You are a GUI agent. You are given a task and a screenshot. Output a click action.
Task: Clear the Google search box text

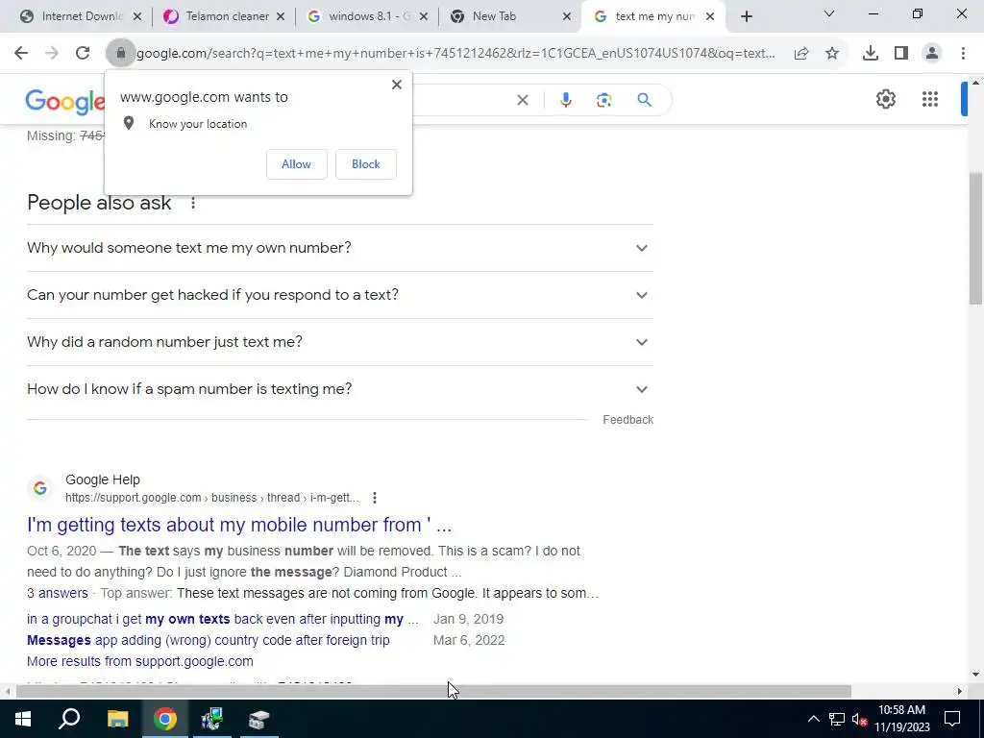click(x=522, y=100)
